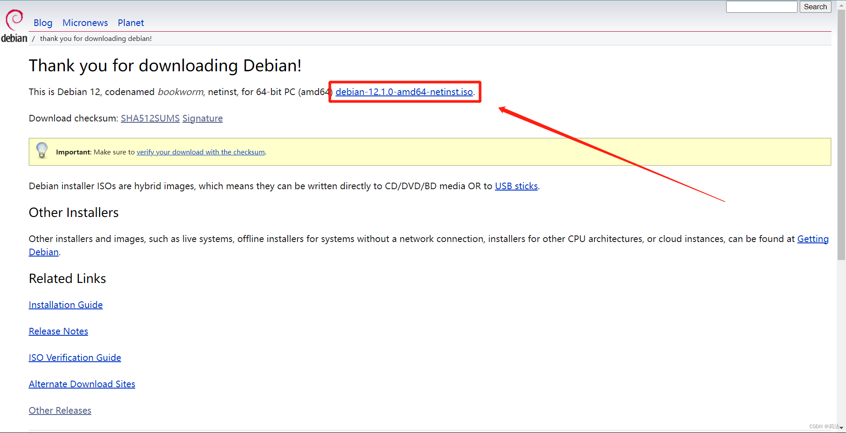Click the scrollbar up arrow
This screenshot has width=846, height=433.
[x=841, y=5]
